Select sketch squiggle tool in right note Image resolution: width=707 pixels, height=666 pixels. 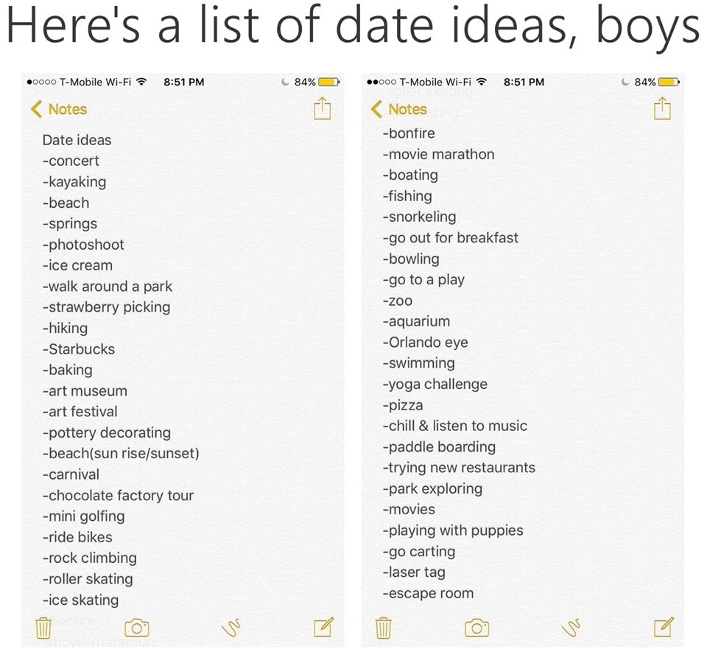coord(571,627)
